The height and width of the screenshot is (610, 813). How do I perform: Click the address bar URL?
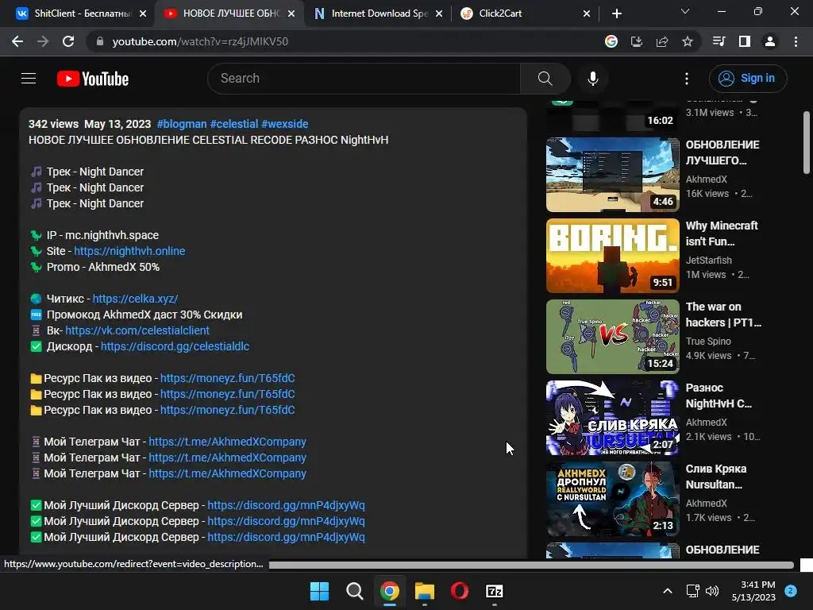[x=200, y=41]
